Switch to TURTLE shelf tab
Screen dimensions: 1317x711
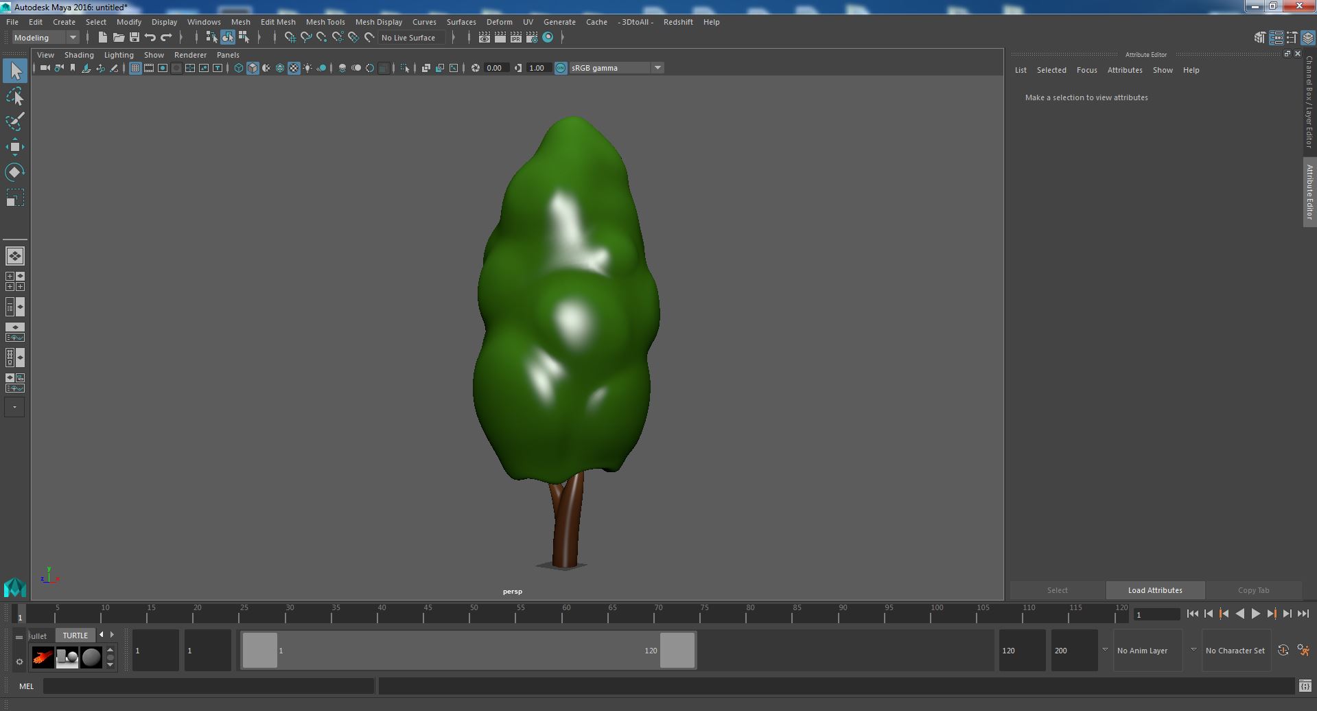(x=75, y=636)
